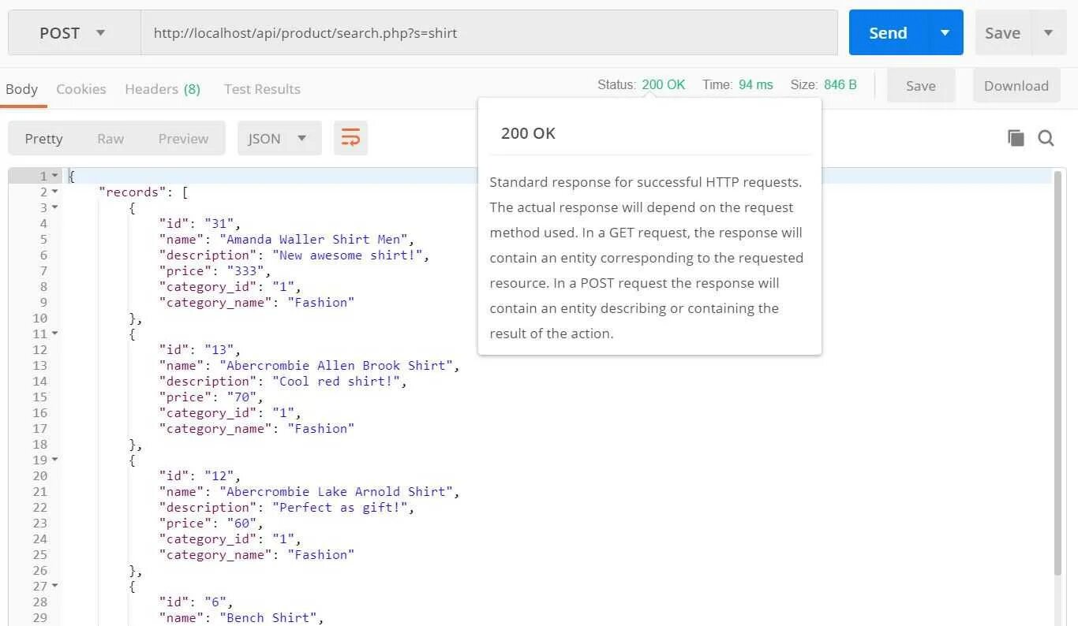Screen dimensions: 1078x626
Task: Click the response body vertical scrollbar
Action: [1058, 373]
